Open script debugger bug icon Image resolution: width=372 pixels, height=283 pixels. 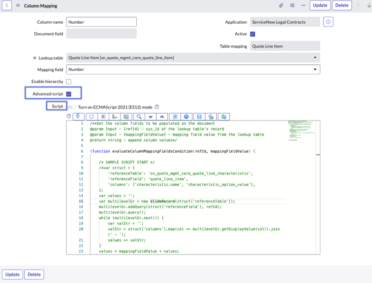(224, 116)
